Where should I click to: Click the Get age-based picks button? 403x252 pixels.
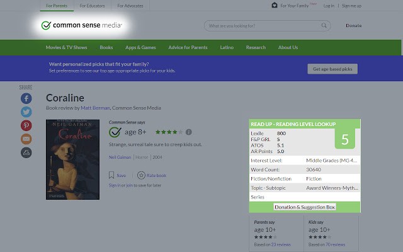tap(332, 69)
